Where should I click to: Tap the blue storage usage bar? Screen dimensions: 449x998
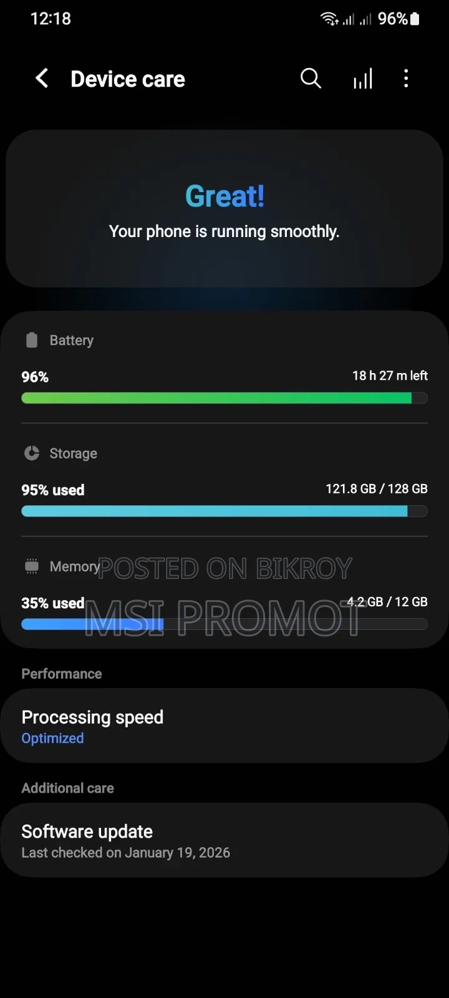click(x=224, y=511)
